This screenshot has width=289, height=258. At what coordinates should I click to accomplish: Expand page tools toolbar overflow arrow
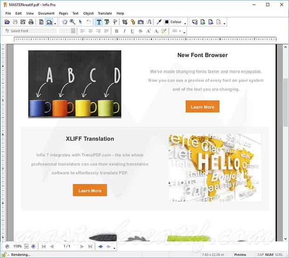(x=224, y=24)
